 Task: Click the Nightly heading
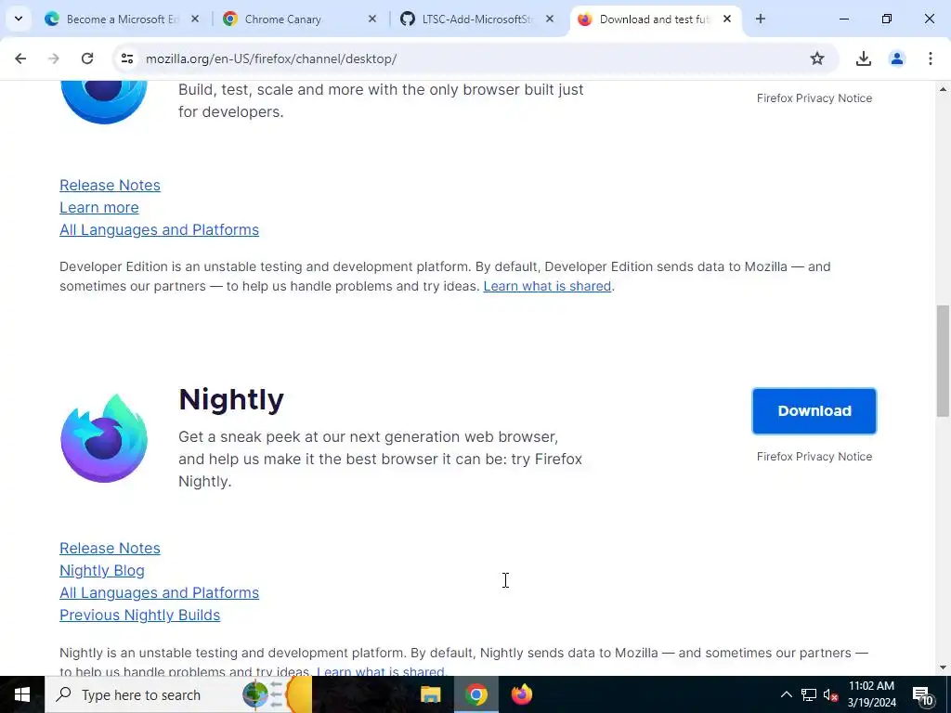[x=231, y=399]
